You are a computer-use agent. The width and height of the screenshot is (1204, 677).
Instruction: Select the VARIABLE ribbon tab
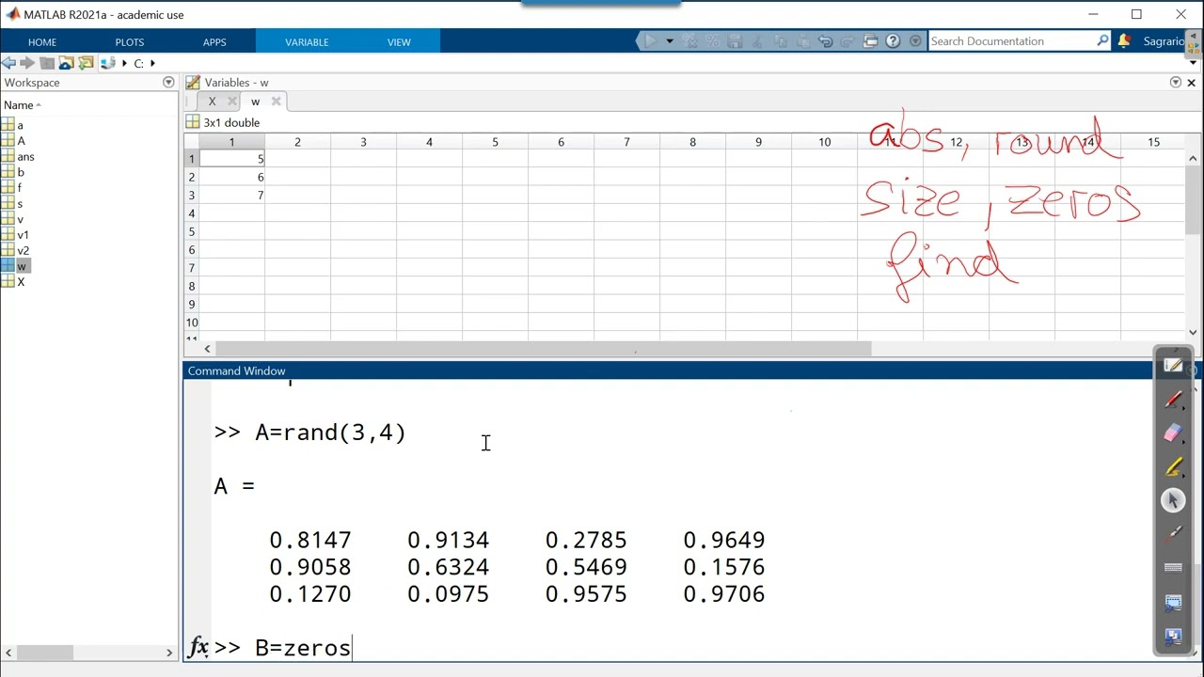click(x=307, y=42)
